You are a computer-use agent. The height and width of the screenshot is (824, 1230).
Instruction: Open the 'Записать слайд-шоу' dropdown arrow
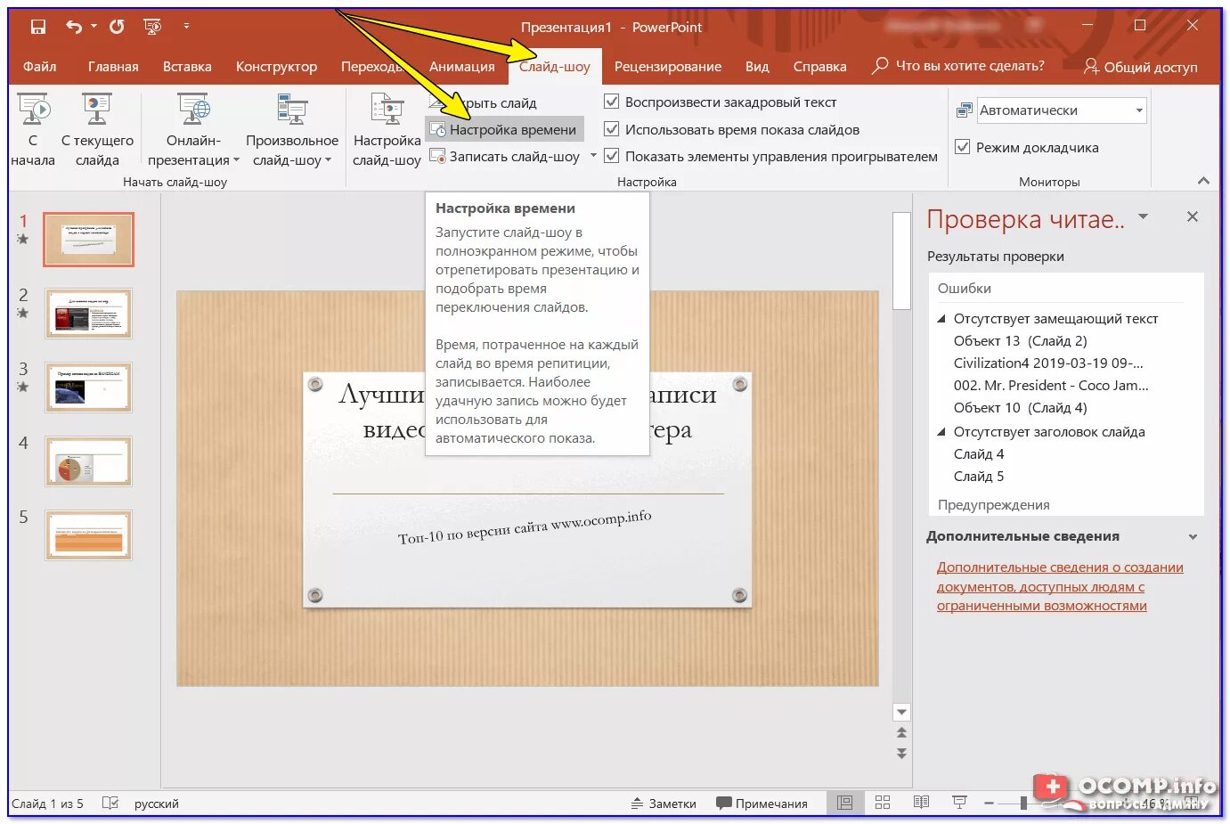coord(593,156)
